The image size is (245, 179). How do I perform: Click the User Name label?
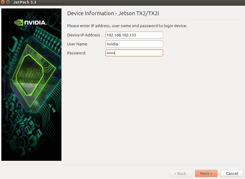[77, 44]
